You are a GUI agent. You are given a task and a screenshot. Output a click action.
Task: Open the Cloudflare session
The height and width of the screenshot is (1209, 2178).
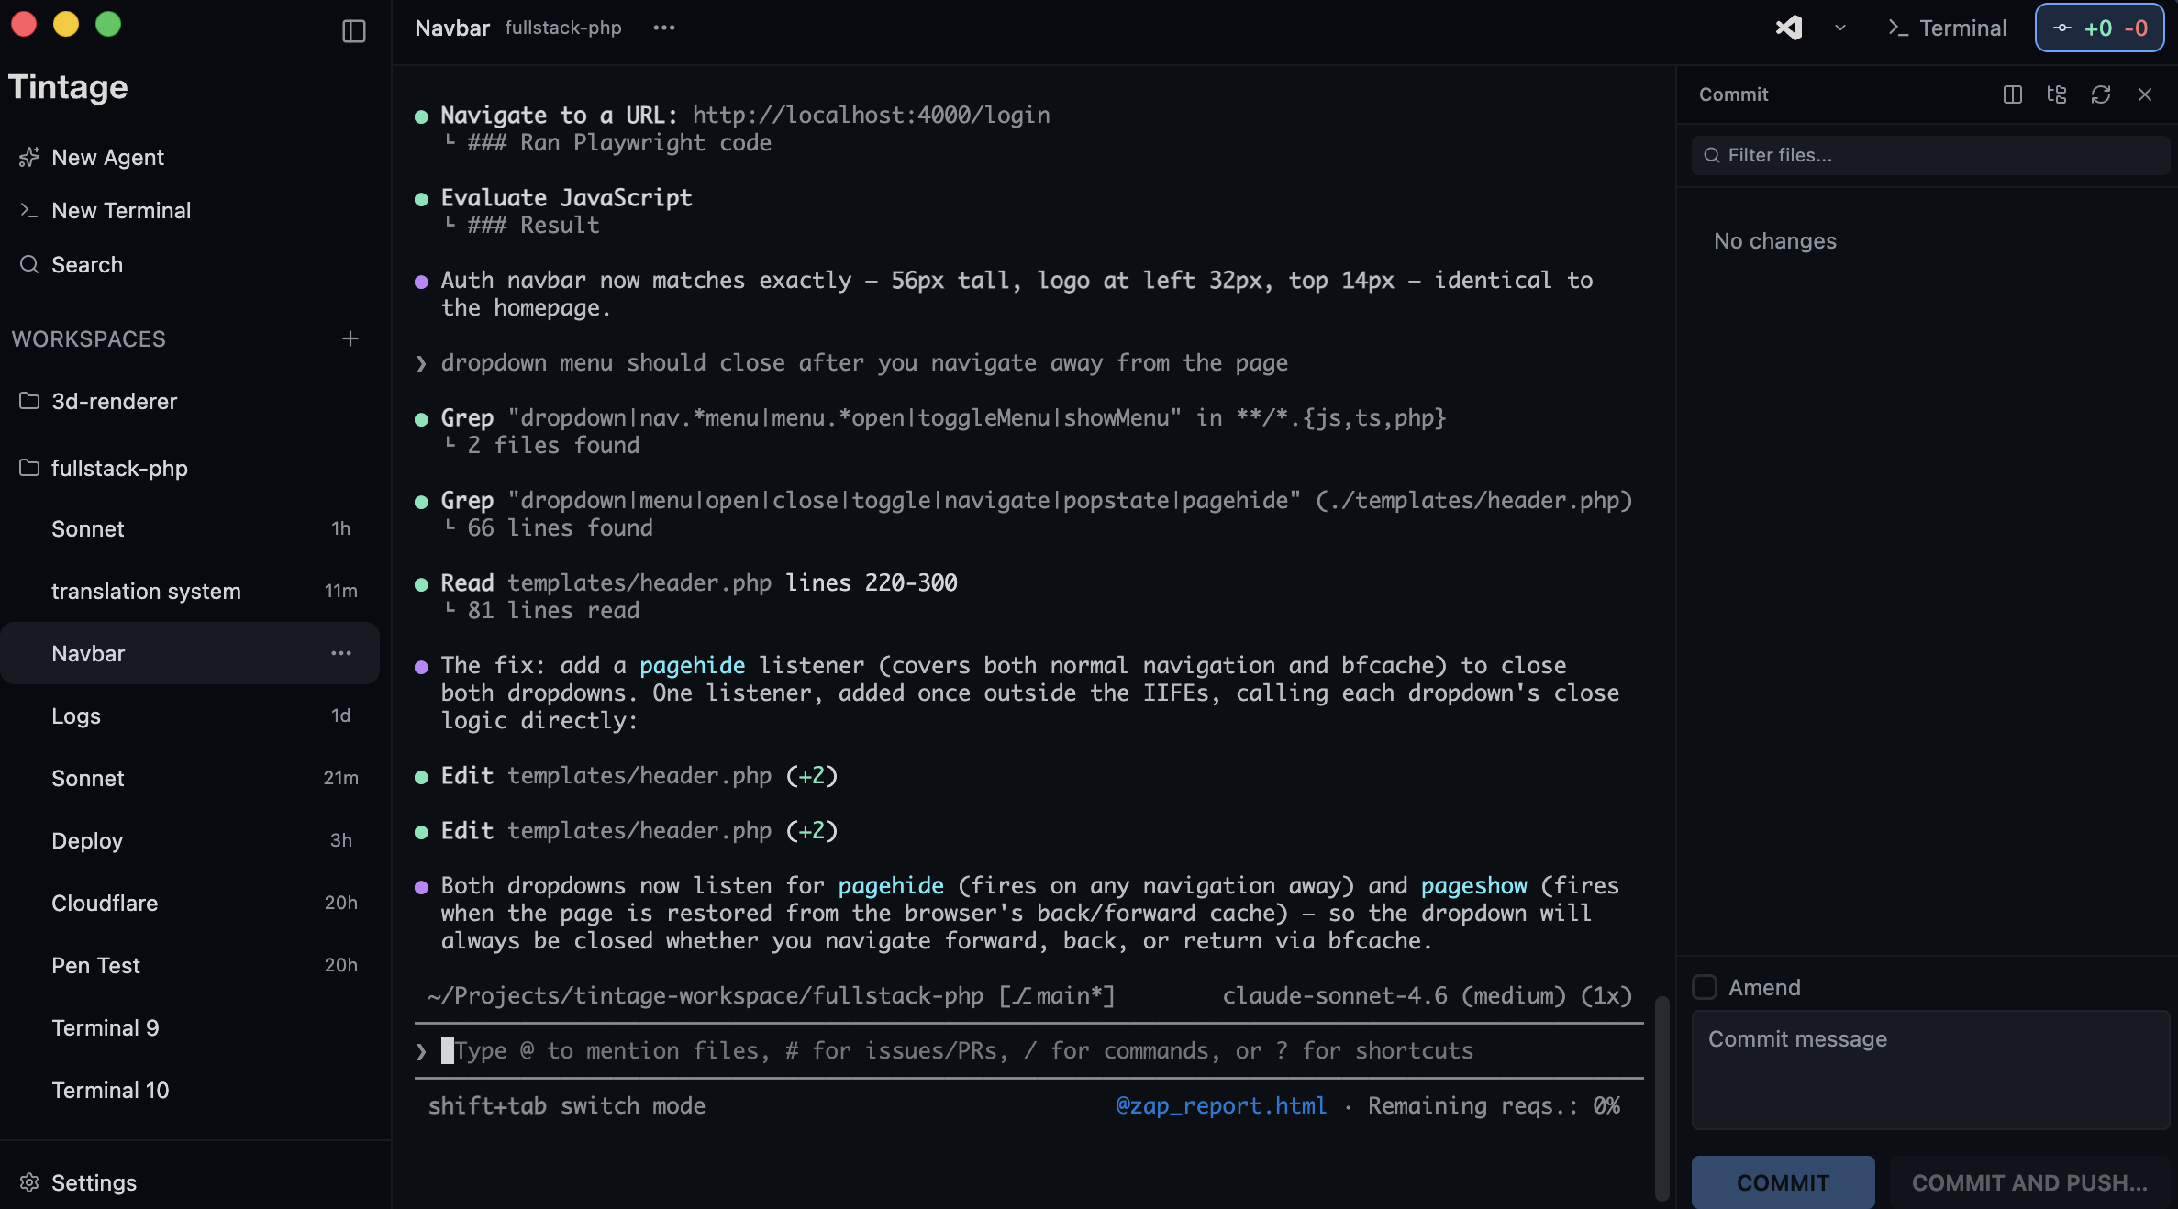(x=190, y=903)
